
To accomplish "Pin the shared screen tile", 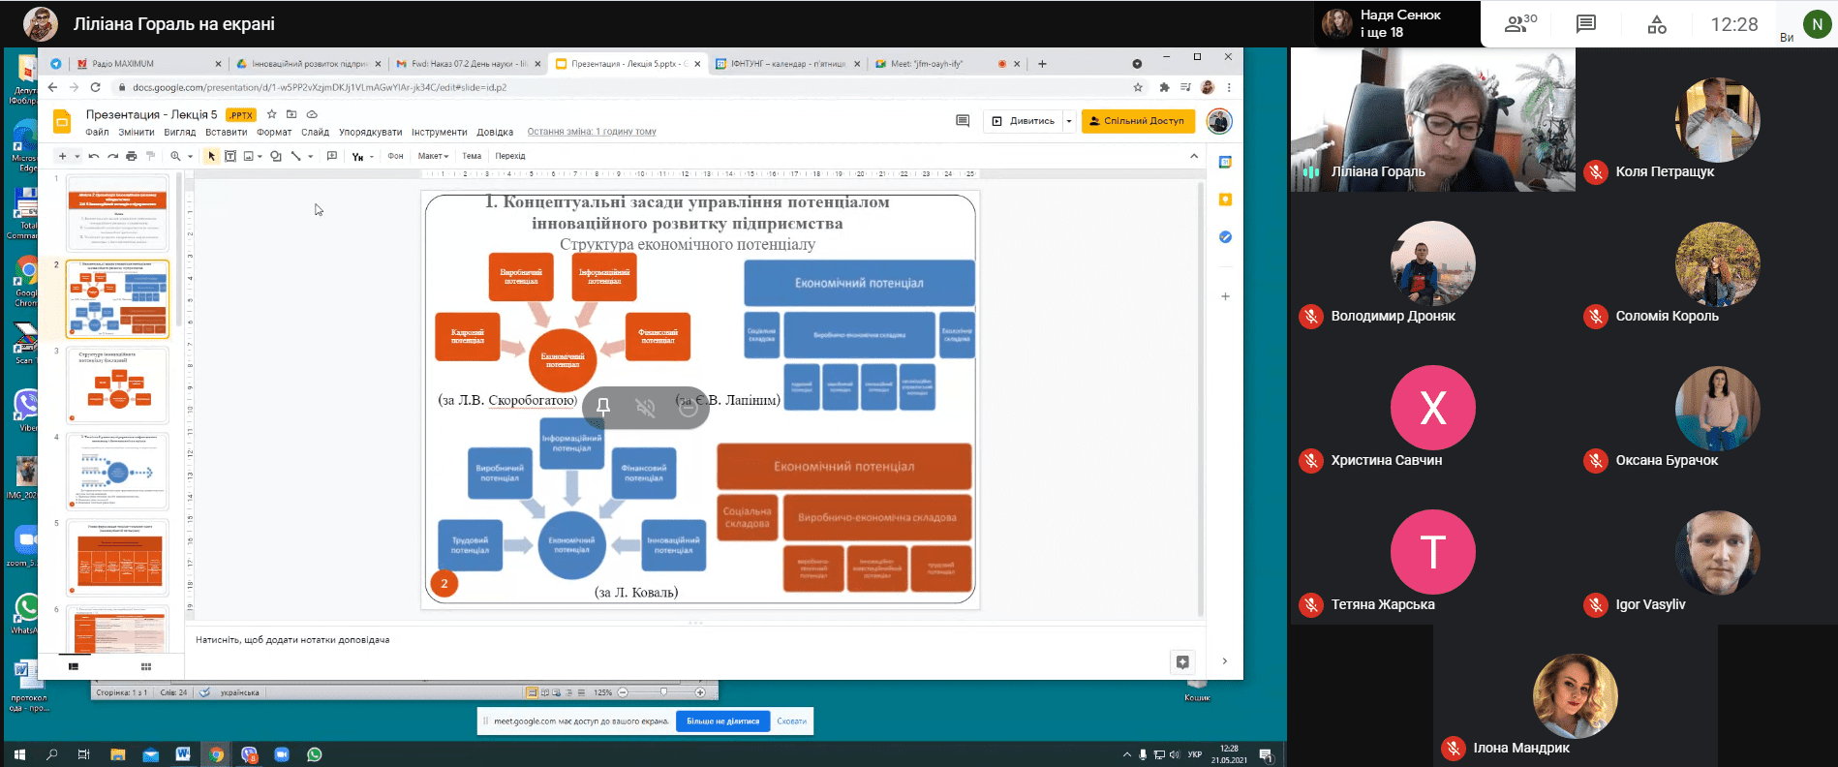I will 603,408.
